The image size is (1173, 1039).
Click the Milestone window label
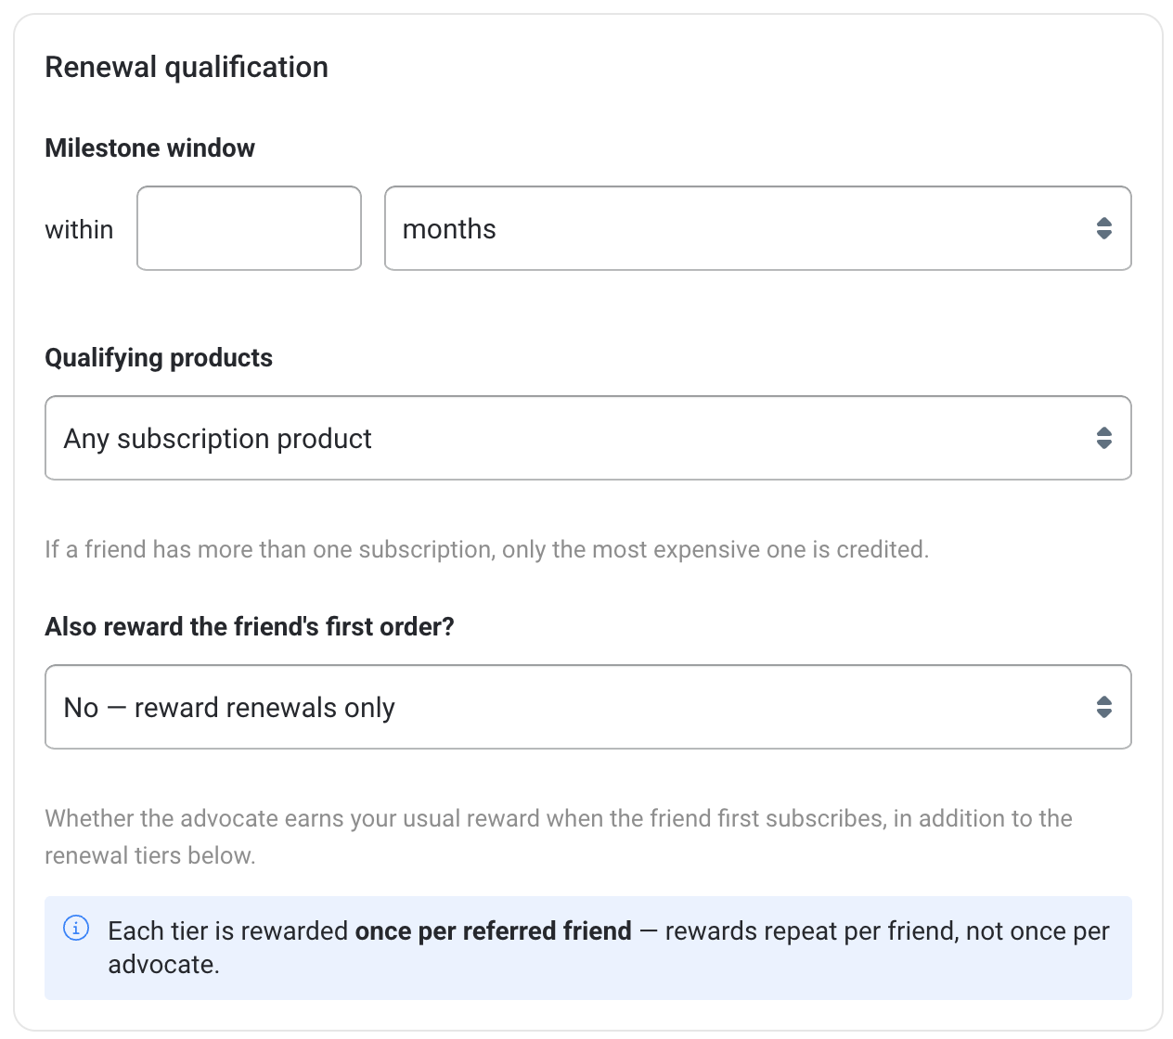point(149,148)
